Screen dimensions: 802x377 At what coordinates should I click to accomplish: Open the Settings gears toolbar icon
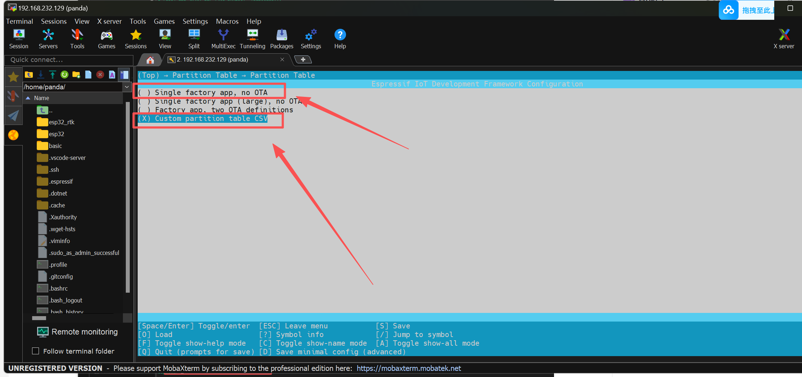pyautogui.click(x=311, y=39)
